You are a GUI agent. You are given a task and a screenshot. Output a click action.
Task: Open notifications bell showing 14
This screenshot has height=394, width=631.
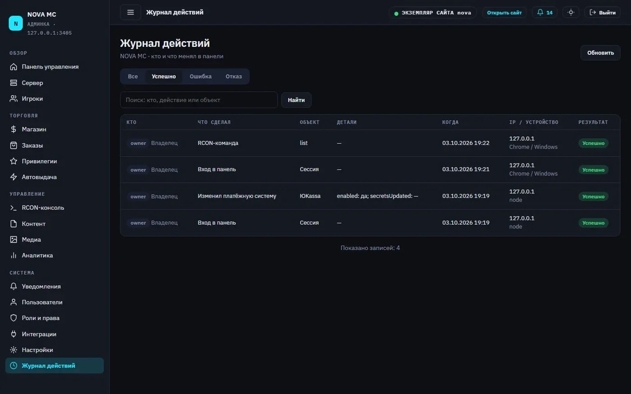(x=544, y=12)
